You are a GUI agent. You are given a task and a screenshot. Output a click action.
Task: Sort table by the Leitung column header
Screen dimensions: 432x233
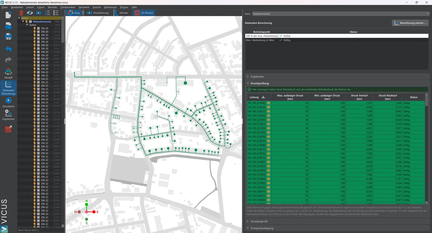click(257, 97)
